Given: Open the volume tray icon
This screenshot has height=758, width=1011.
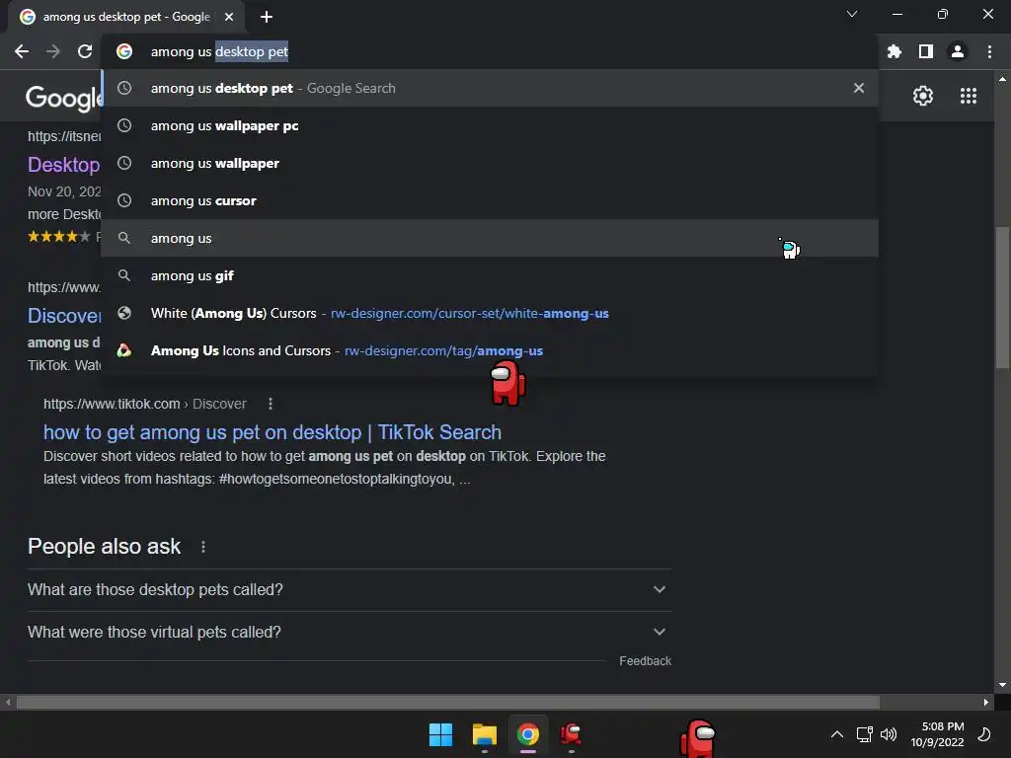Looking at the screenshot, I should pos(889,734).
